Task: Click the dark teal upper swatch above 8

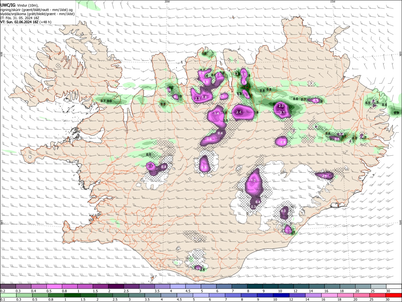Action: (x=255, y=287)
